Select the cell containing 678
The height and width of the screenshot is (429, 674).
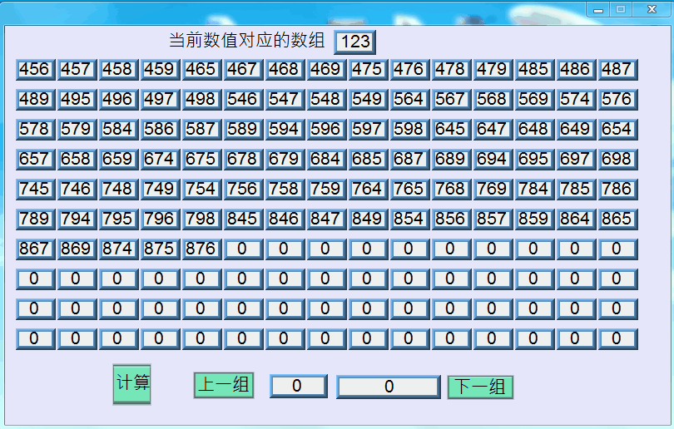(242, 160)
